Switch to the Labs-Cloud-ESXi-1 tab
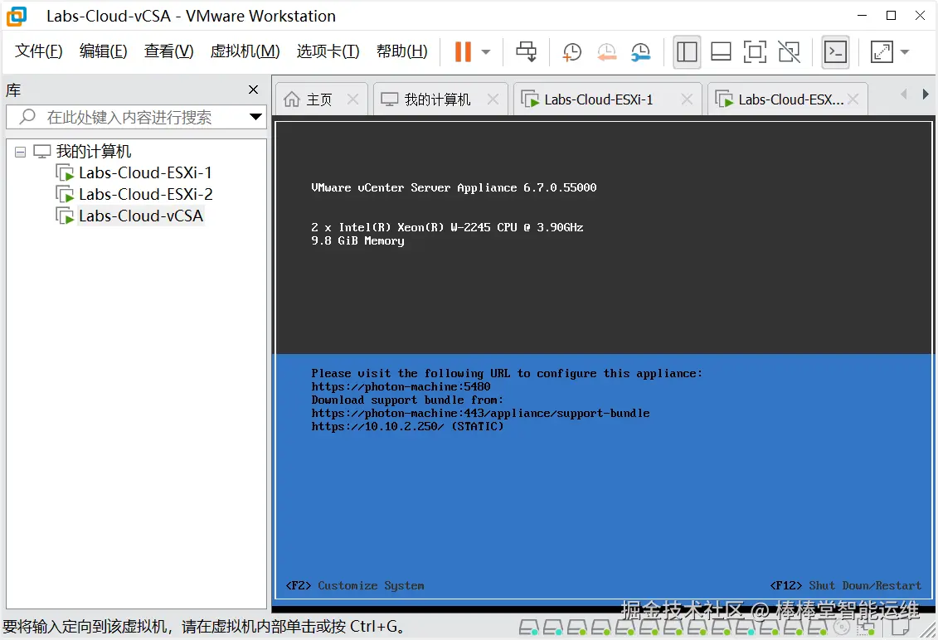Screen dimensions: 938x640 [598, 99]
